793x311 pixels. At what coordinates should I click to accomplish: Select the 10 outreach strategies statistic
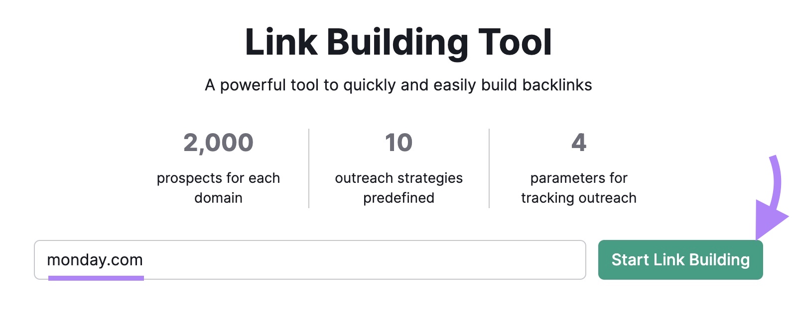click(398, 143)
